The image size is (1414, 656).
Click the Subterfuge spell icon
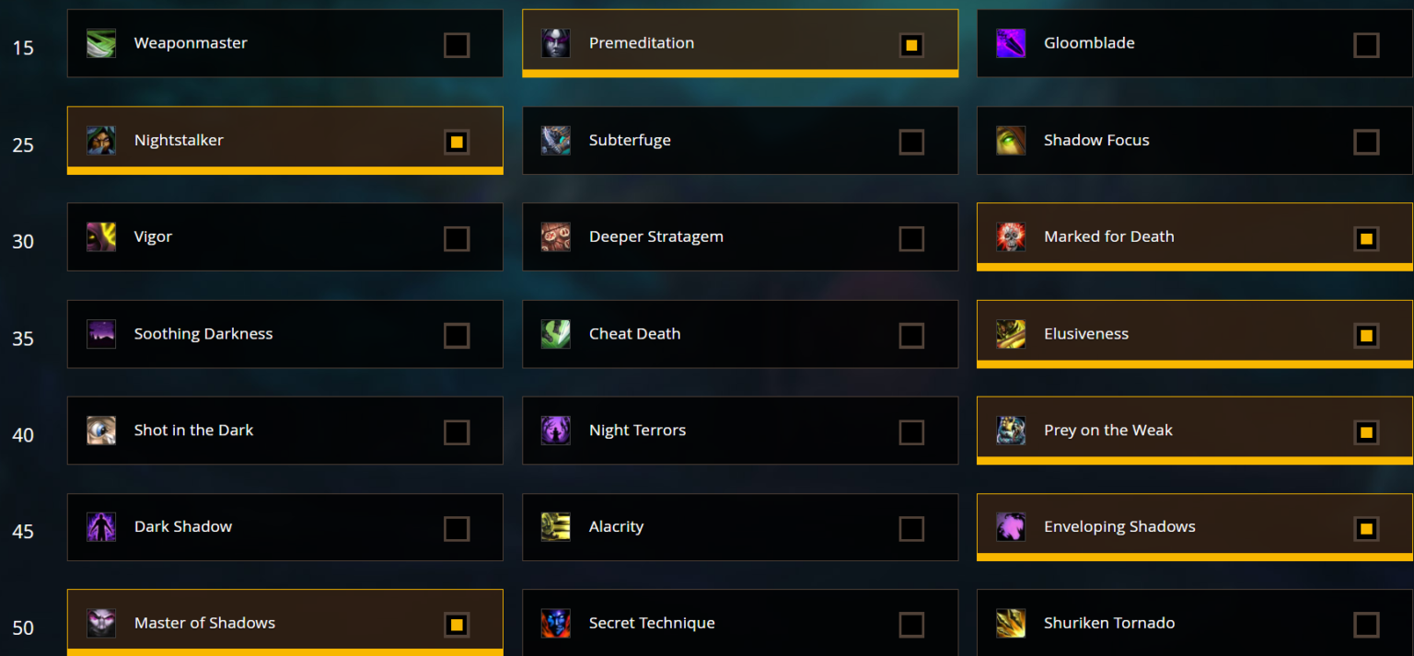click(556, 140)
